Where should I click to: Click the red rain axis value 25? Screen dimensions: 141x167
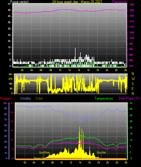coord(12,112)
